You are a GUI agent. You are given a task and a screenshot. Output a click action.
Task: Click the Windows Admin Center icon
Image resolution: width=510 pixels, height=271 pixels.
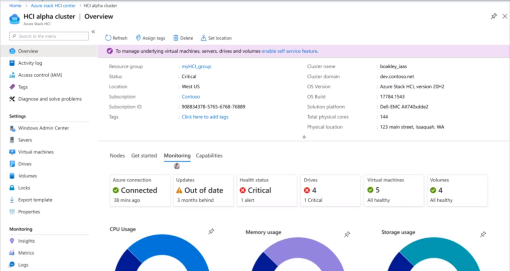click(12, 128)
